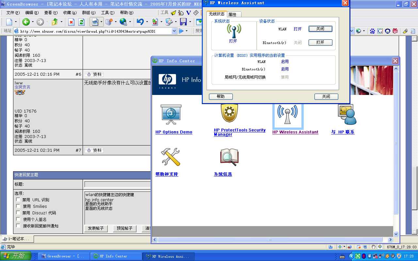Image resolution: width=418 pixels, height=261 pixels.
Task: Click 帮助 button in Wireless Assistant
Action: coord(221,97)
